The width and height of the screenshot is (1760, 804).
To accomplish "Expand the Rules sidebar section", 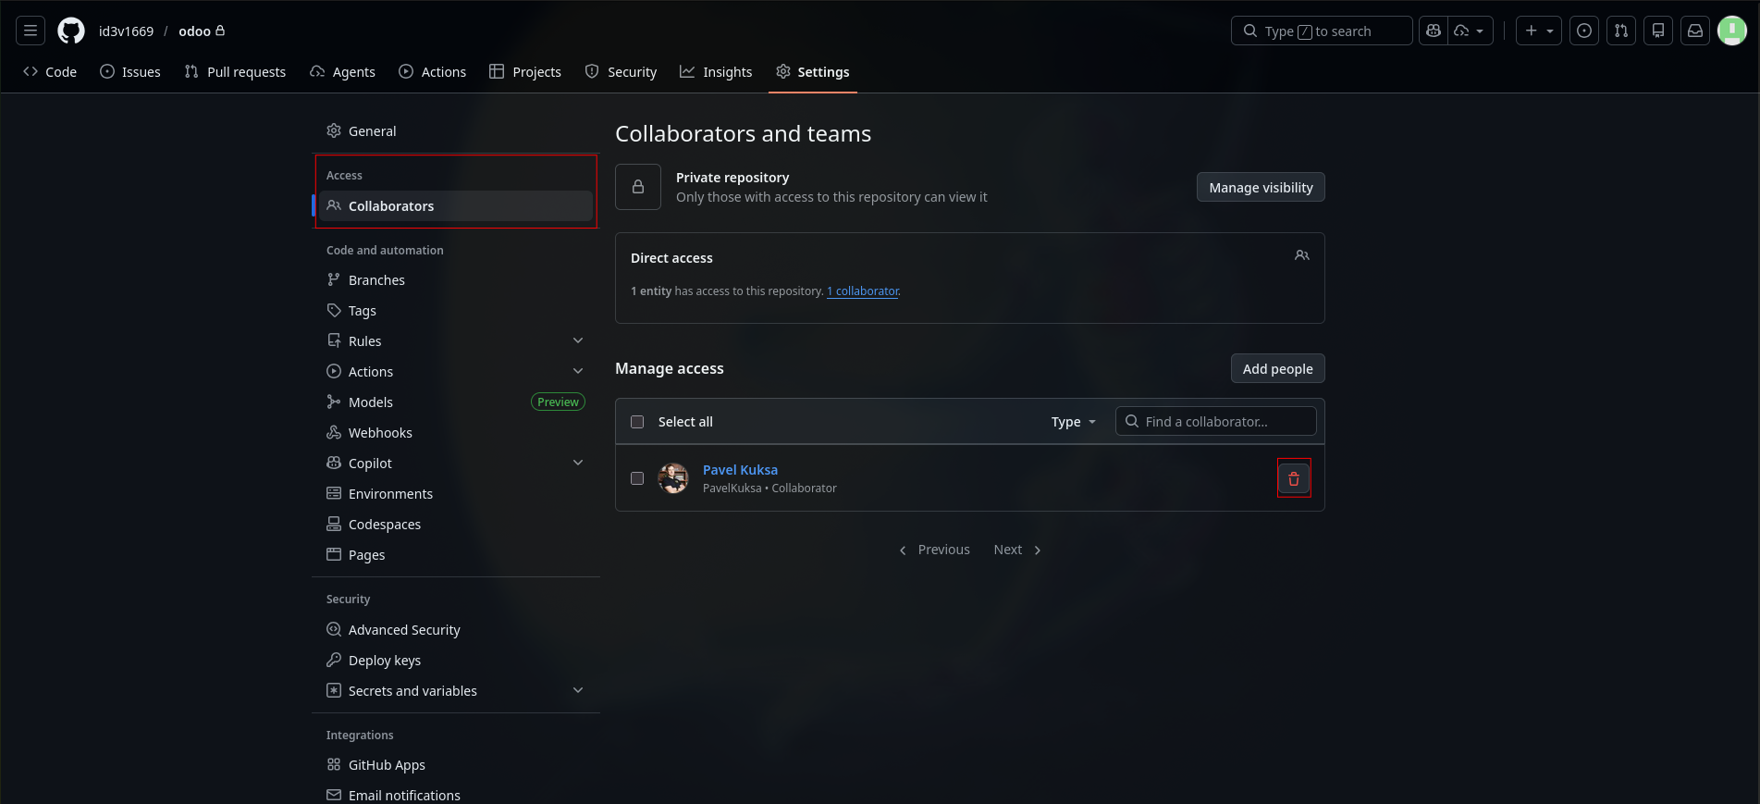I will (578, 340).
